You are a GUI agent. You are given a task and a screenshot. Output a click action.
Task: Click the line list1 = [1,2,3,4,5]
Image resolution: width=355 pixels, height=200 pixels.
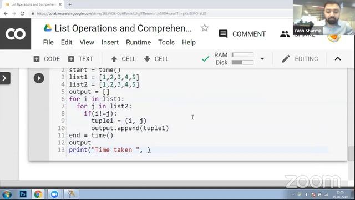tap(104, 77)
